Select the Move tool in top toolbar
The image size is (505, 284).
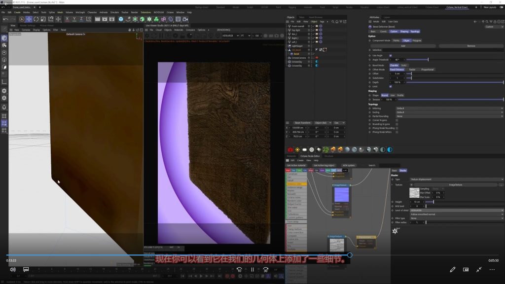pyautogui.click(x=29, y=19)
